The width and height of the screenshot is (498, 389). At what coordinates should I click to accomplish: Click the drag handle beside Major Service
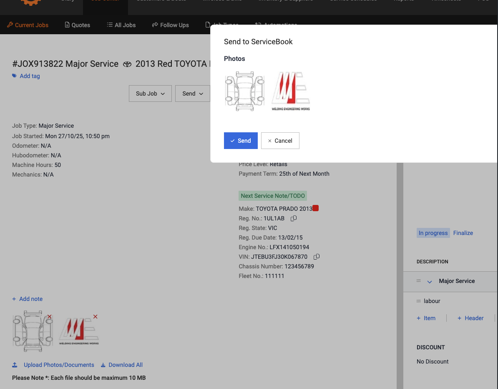(418, 281)
